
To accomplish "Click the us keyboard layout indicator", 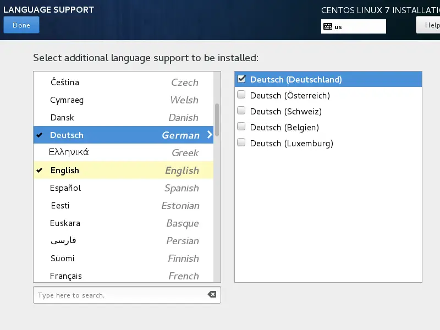I will pos(353,26).
